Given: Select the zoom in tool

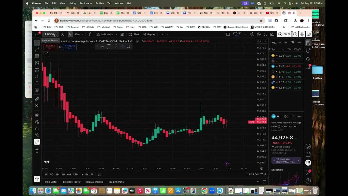Looking at the screenshot, I should coord(37,106).
